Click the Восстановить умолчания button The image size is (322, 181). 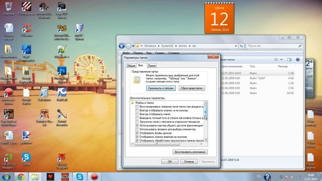[x=190, y=152]
